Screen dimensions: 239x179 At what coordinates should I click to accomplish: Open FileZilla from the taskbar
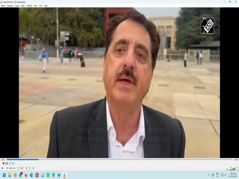tap(37, 175)
